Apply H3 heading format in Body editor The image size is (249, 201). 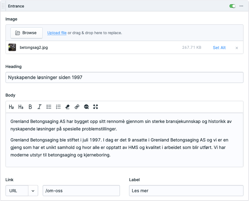click(x=21, y=107)
